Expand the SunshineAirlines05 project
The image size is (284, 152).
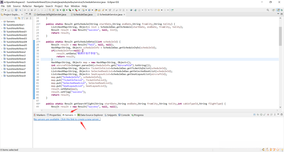click(x=2, y=45)
